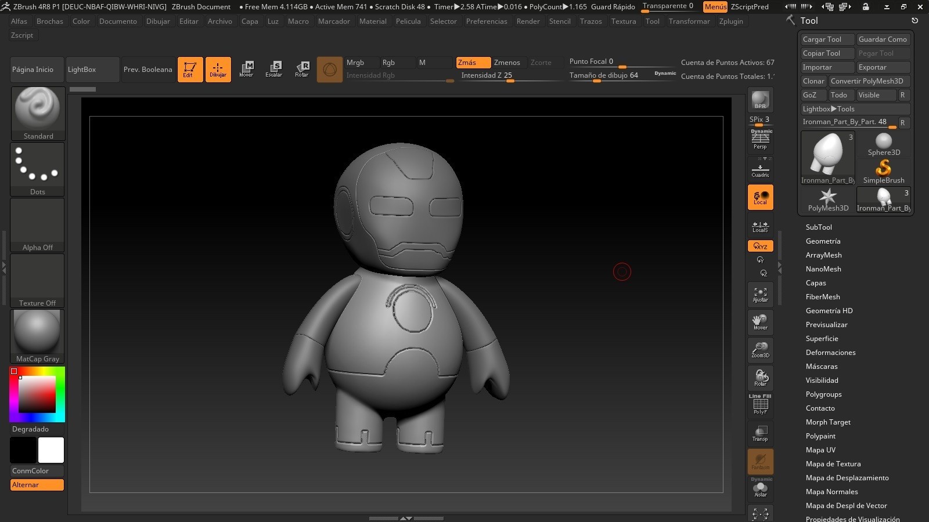This screenshot has width=929, height=522.
Task: Toggle PolyF line fill display
Action: click(760, 404)
